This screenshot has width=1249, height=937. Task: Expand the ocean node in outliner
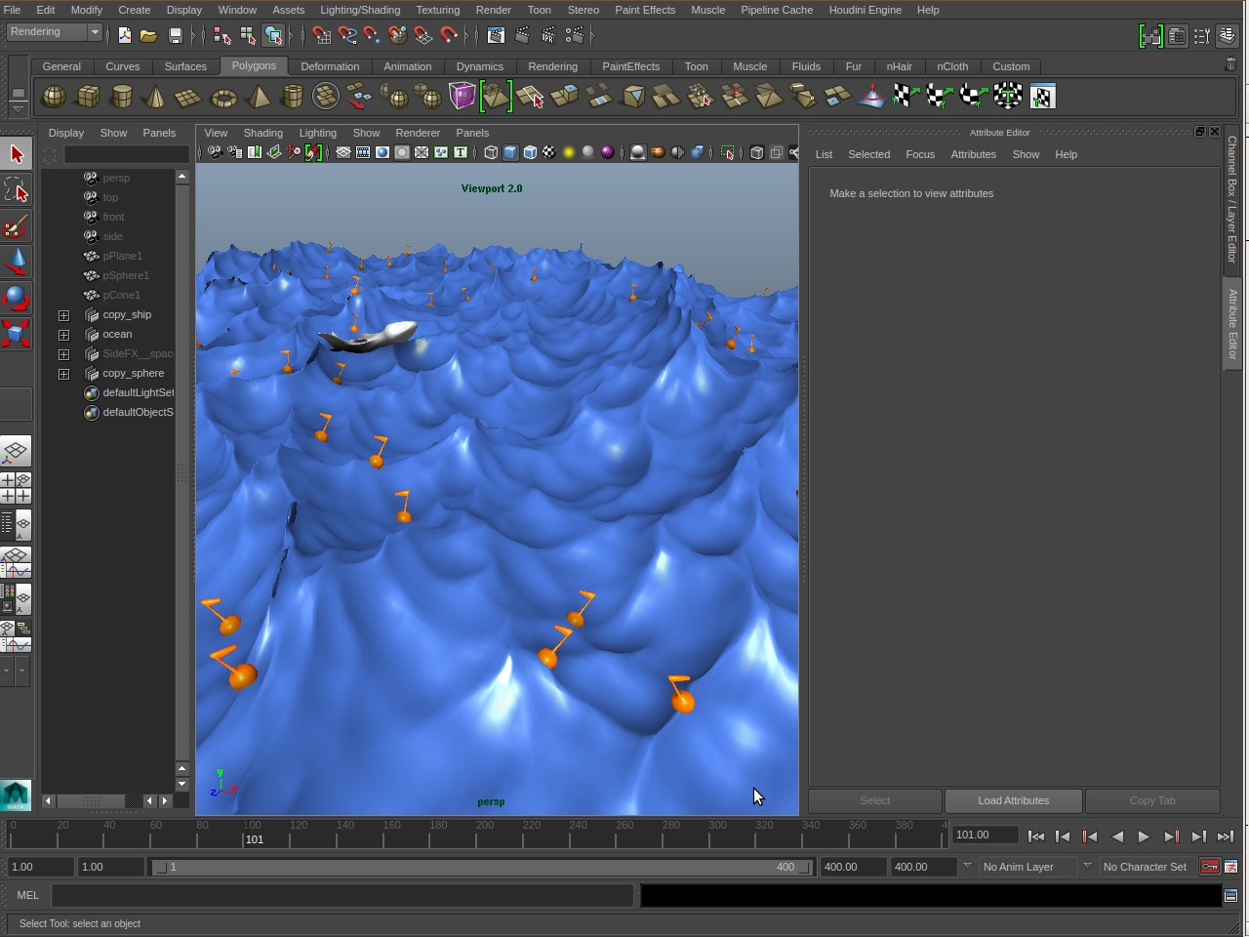(x=63, y=335)
